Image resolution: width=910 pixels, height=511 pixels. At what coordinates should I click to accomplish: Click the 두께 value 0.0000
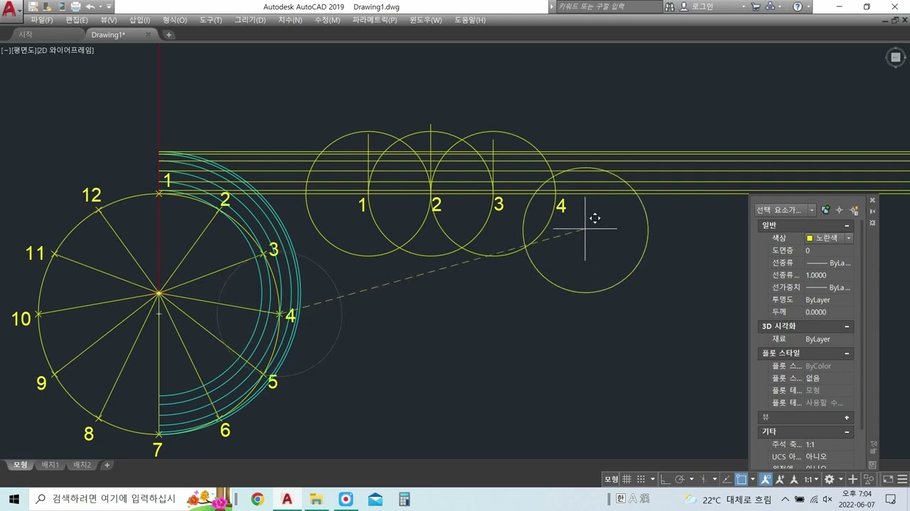[828, 312]
